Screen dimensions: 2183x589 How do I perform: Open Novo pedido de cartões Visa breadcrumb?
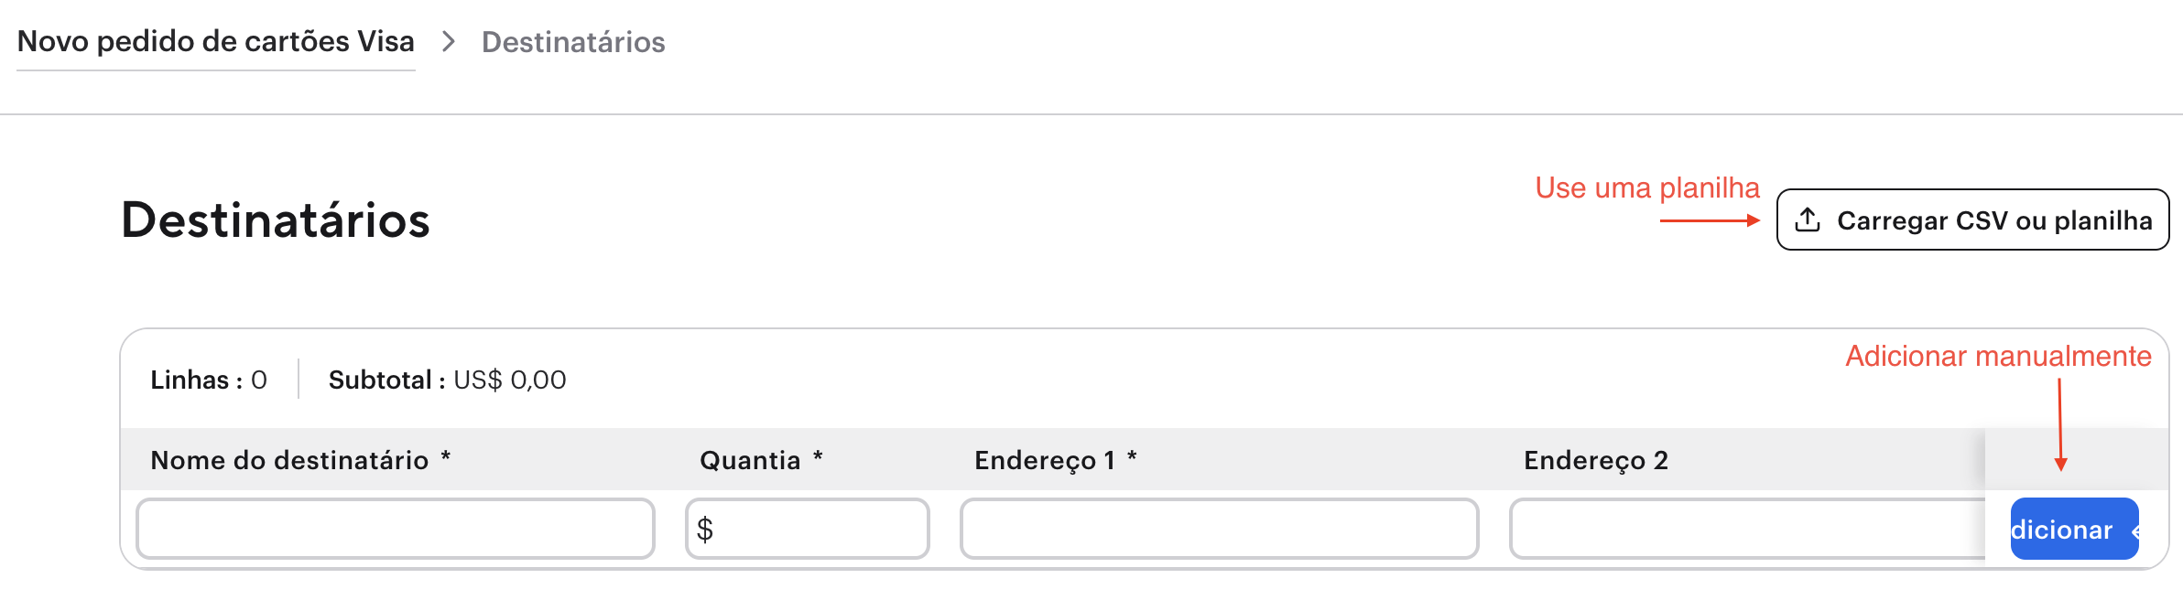(x=216, y=42)
